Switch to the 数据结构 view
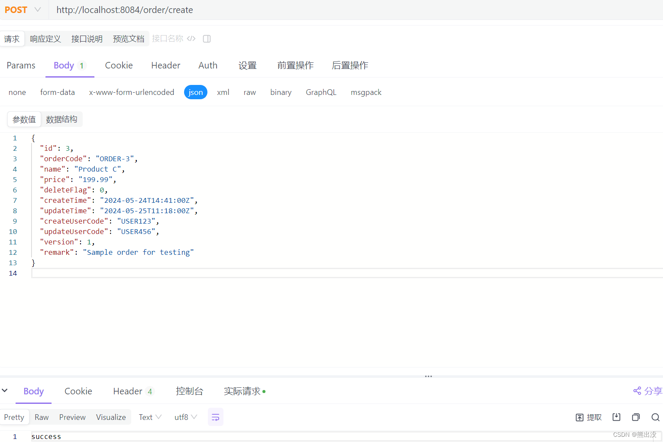Screen dimensions: 663x442 coord(61,119)
